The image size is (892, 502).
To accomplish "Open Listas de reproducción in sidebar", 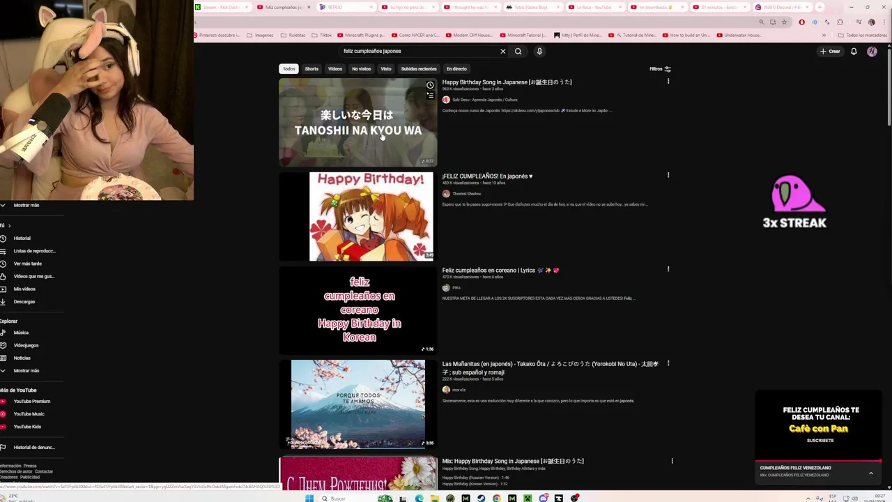I will (x=34, y=251).
